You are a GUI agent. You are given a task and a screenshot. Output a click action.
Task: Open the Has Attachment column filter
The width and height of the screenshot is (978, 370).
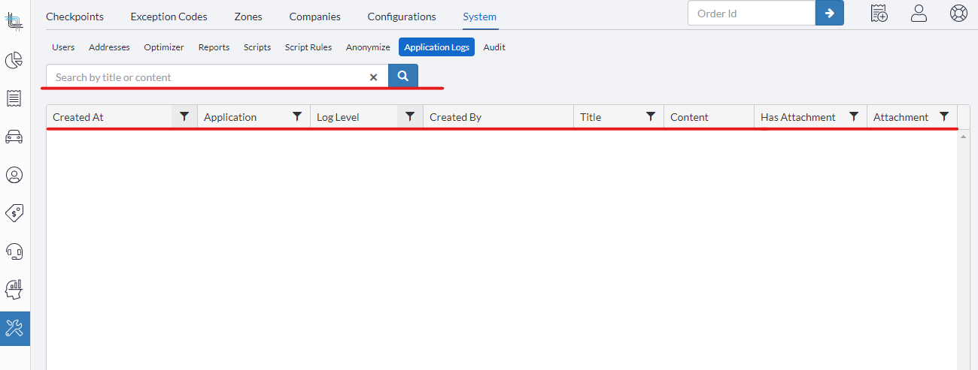[854, 116]
